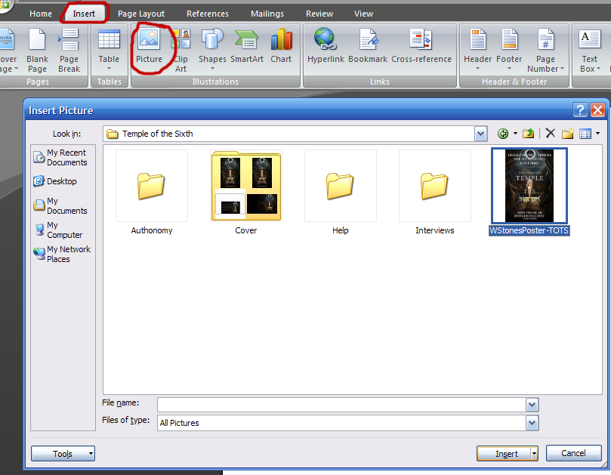Click the Delete X icon in dialog toolbar
The width and height of the screenshot is (611, 475).
point(550,134)
